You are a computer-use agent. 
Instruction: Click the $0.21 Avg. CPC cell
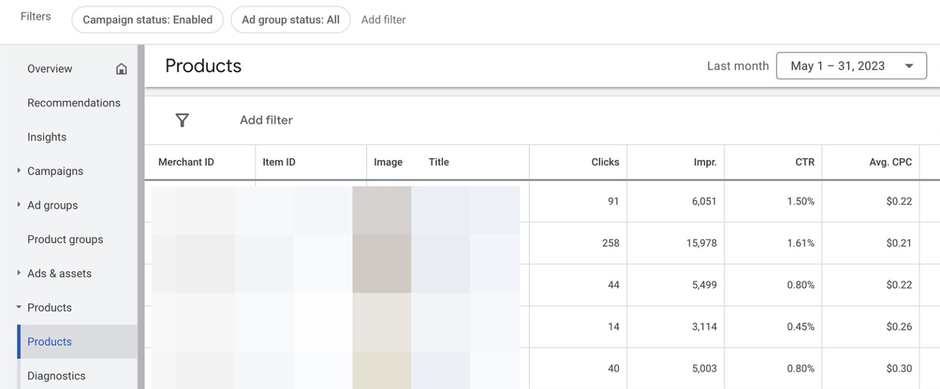click(871, 243)
